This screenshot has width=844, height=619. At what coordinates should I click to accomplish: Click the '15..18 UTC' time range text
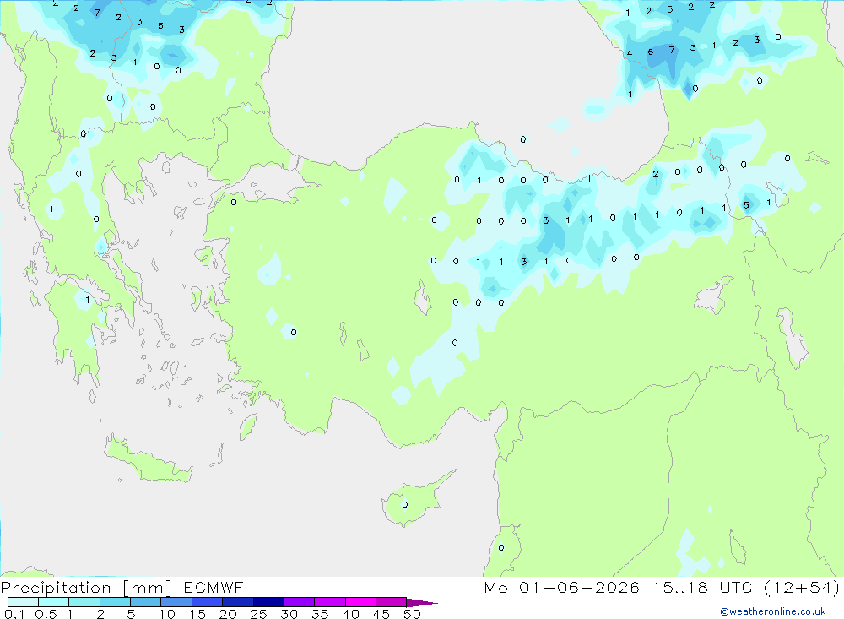click(702, 587)
